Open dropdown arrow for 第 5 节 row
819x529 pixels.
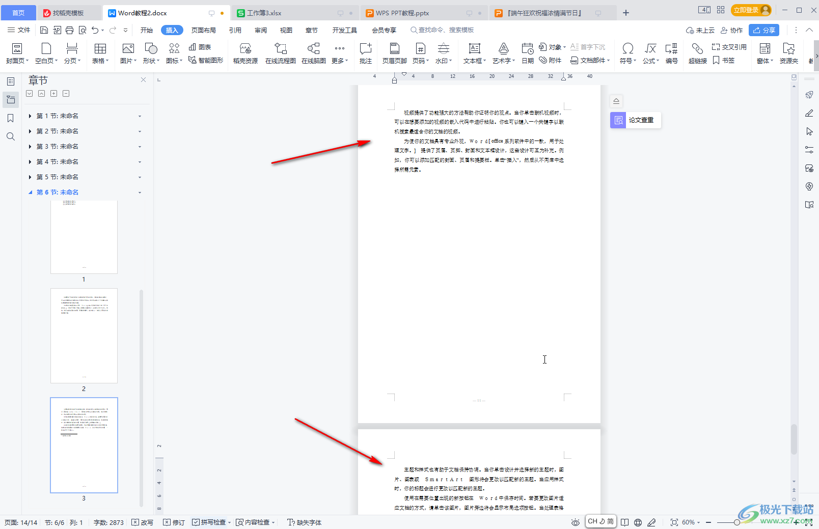point(140,177)
